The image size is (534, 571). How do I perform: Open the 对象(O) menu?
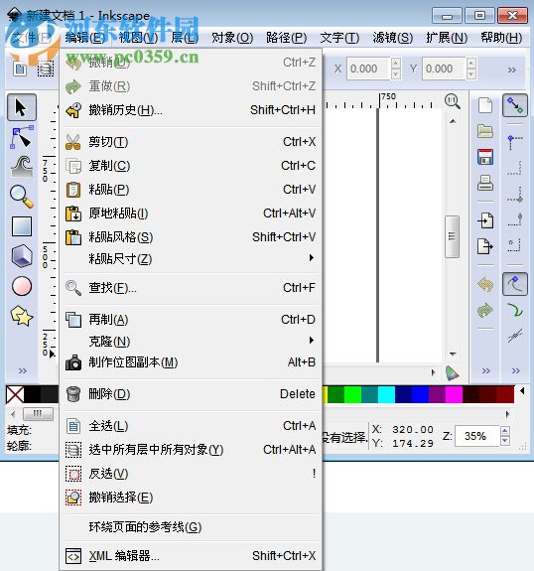(x=232, y=38)
